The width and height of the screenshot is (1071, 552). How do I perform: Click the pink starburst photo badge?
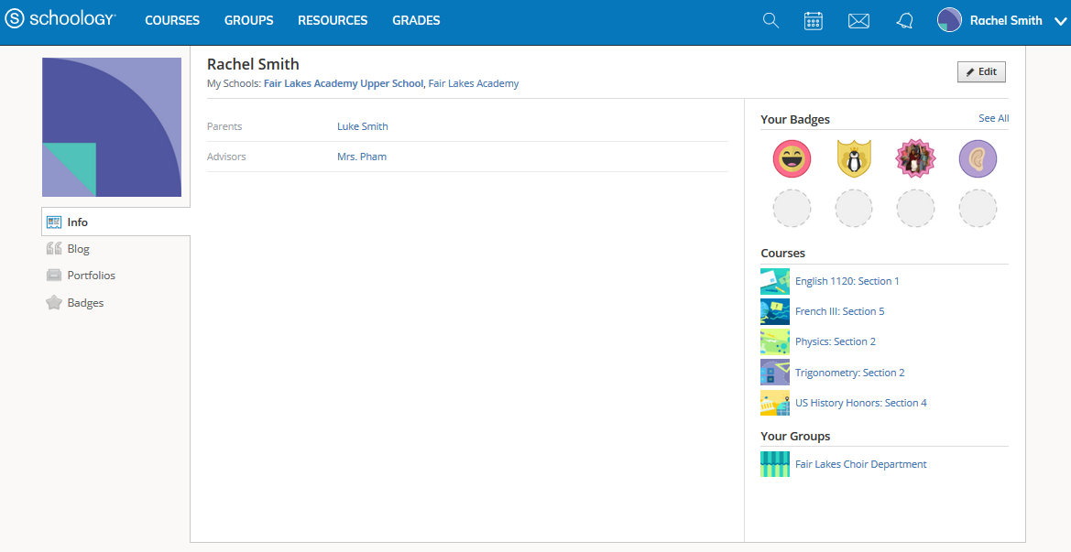(x=915, y=159)
